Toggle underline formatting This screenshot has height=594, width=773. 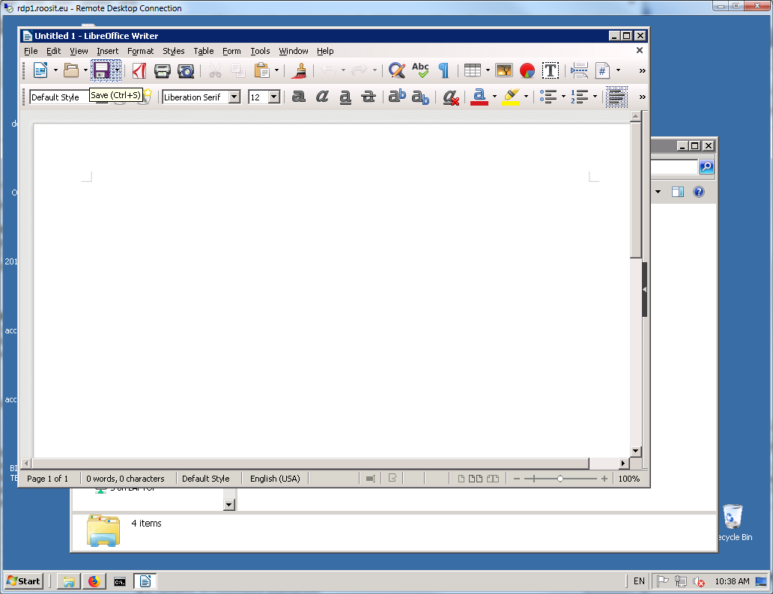click(x=345, y=97)
